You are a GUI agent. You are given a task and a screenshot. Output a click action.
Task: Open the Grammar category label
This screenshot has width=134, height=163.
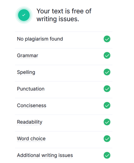[28, 56]
